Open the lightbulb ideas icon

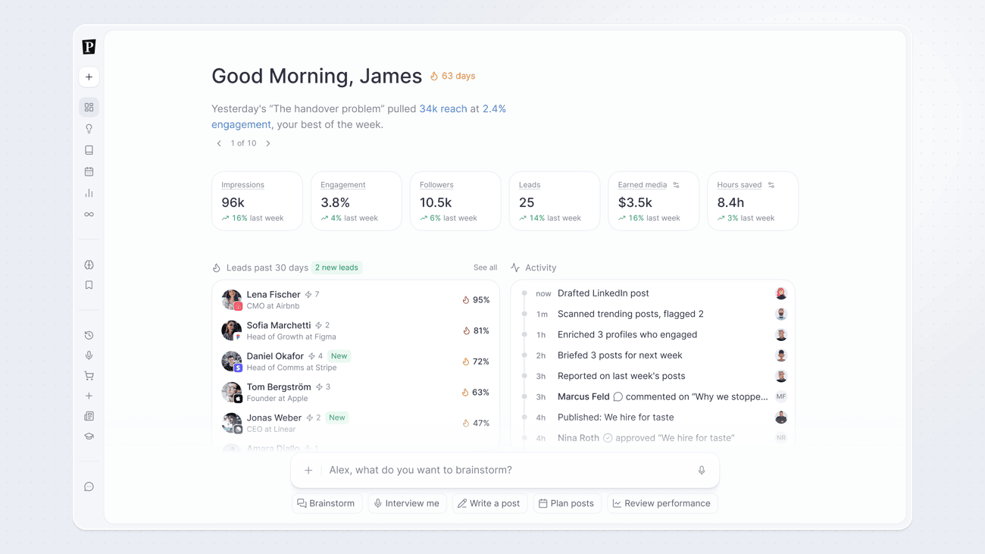coord(89,129)
